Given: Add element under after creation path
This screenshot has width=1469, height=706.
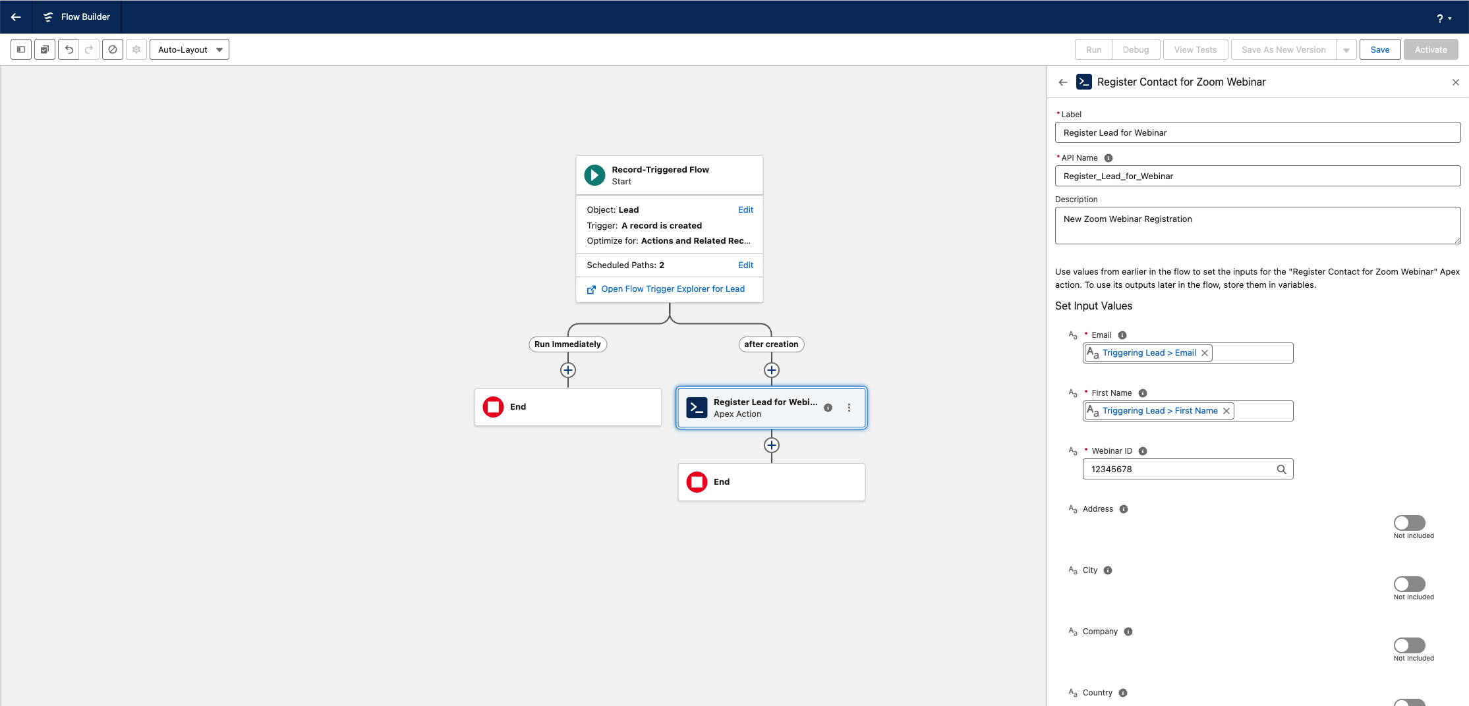Looking at the screenshot, I should [772, 370].
